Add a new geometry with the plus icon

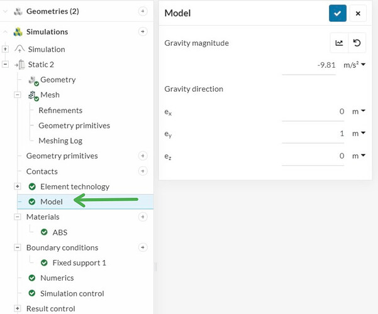click(x=142, y=11)
